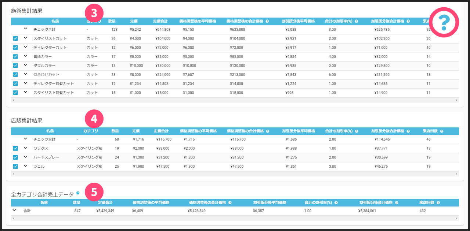Viewport: 470px width, 231px height.
Task: Open 合計の割引率(%) help icon in 店販集計結果 header
Action: pyautogui.click(x=357, y=131)
